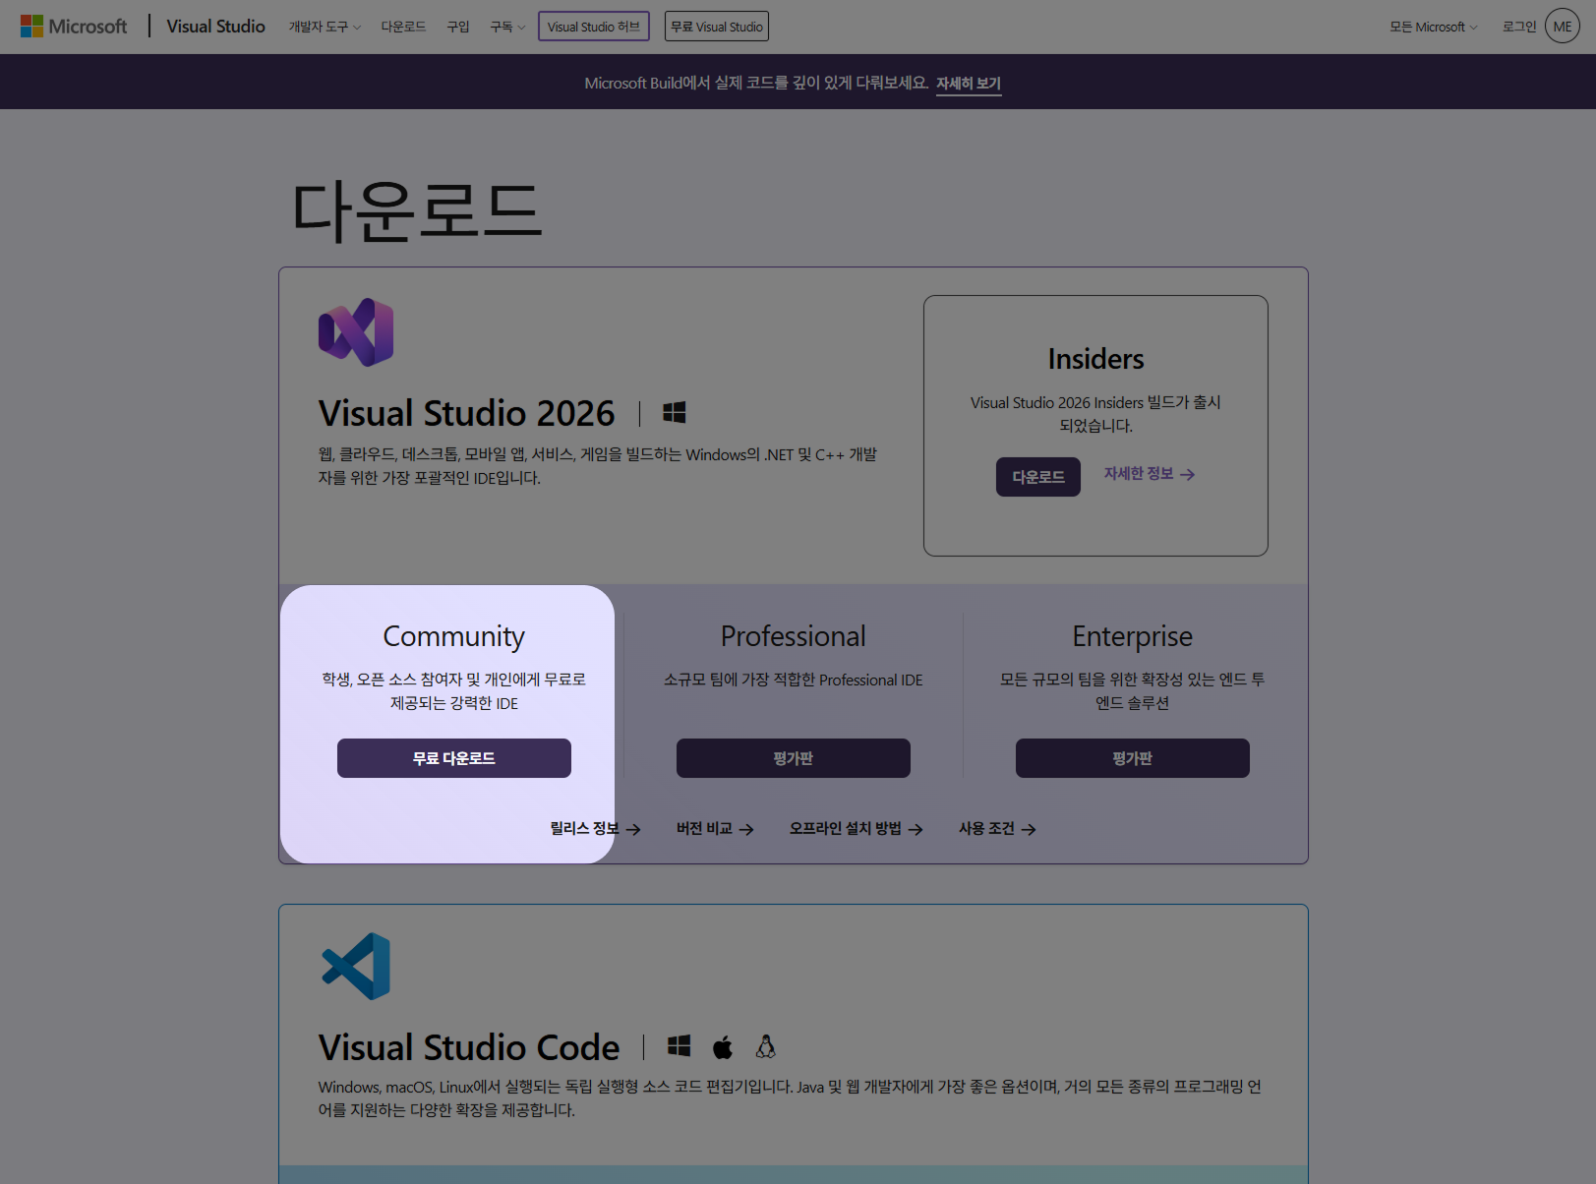
Task: Open the 오프라인 설치 방법 link
Action: (856, 829)
